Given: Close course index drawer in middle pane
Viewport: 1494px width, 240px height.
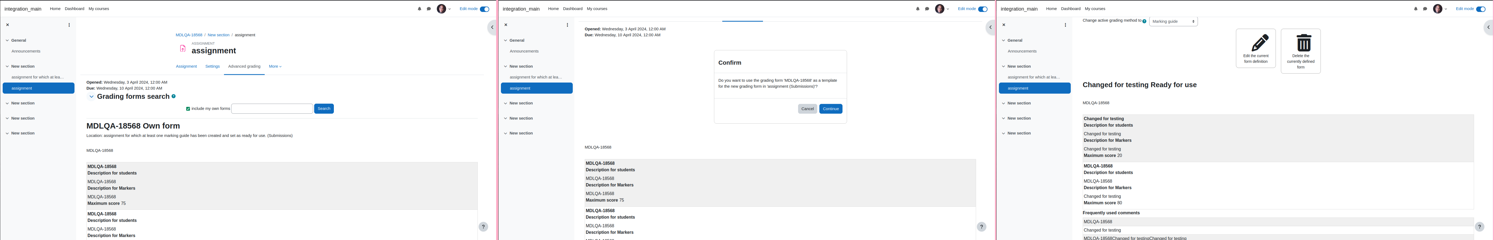Looking at the screenshot, I should point(506,25).
